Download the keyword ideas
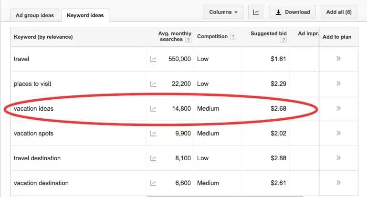This screenshot has height=197, width=367. pyautogui.click(x=293, y=12)
